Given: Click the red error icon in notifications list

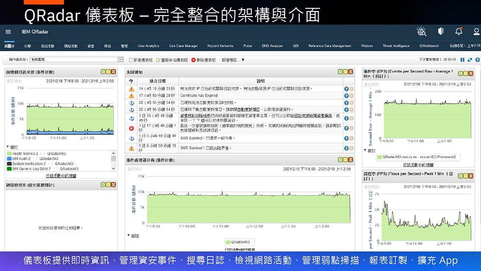Looking at the screenshot, I should click(131, 128).
